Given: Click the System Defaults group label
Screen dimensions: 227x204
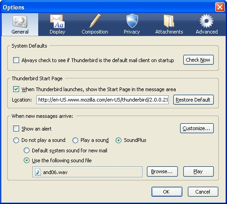Looking at the screenshot, I should (29, 46).
